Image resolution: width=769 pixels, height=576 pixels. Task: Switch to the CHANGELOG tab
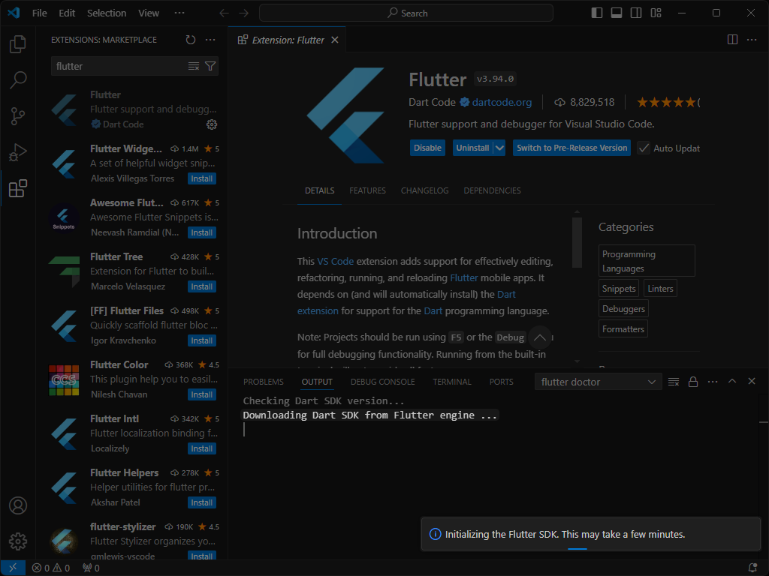(425, 190)
